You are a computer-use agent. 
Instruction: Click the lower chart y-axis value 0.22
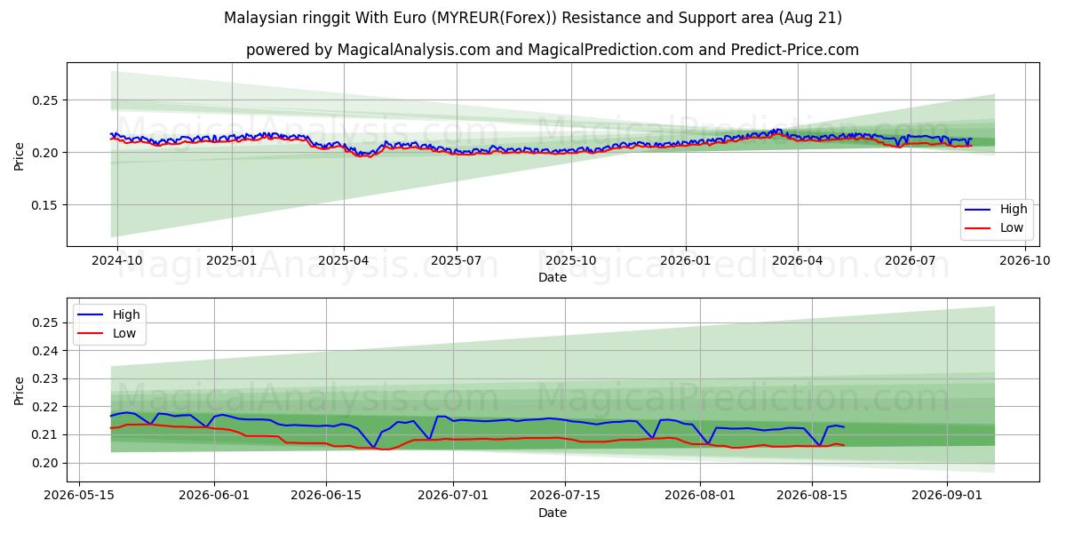(46, 407)
